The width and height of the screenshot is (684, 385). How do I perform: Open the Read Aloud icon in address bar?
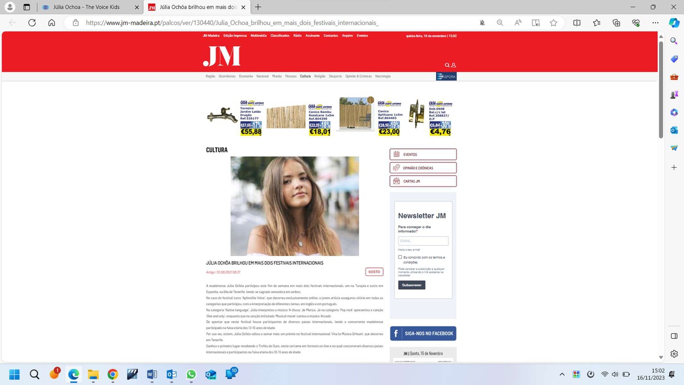[518, 23]
